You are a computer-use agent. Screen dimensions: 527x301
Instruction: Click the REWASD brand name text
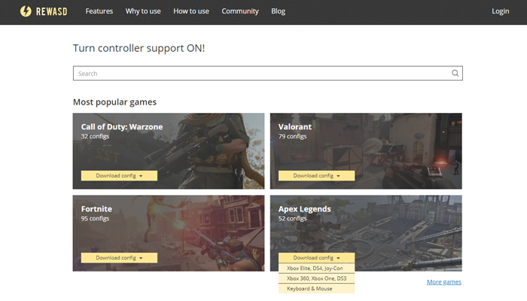coord(51,11)
